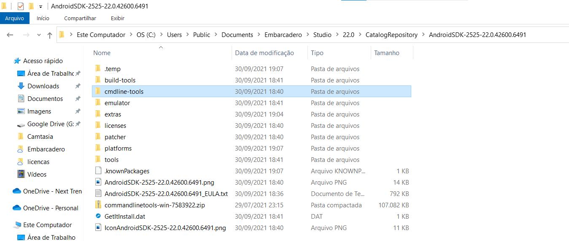
Task: Click the AndroidSDK EULA.txt document icon
Action: tap(98, 194)
